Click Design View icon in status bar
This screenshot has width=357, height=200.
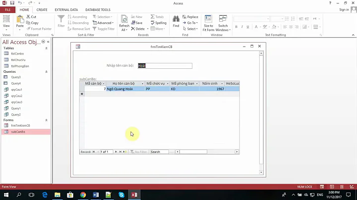pyautogui.click(x=352, y=187)
